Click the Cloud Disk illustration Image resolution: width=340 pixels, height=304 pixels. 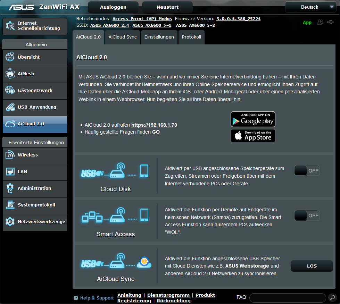[x=115, y=170]
